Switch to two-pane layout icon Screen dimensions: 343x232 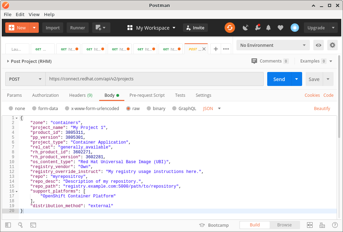click(x=310, y=225)
